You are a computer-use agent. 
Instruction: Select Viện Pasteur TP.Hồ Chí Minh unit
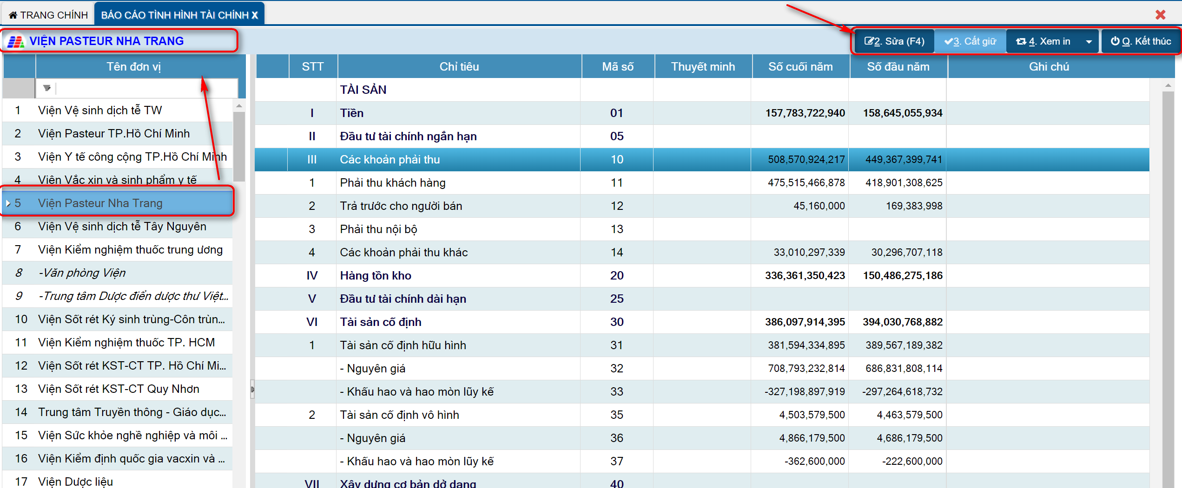[x=114, y=134]
